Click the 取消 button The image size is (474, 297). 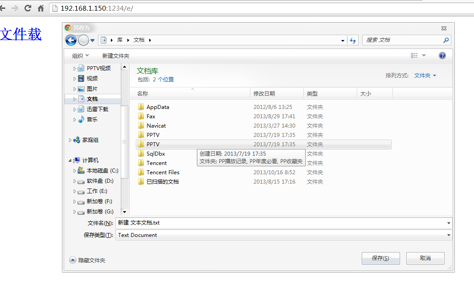point(425,258)
